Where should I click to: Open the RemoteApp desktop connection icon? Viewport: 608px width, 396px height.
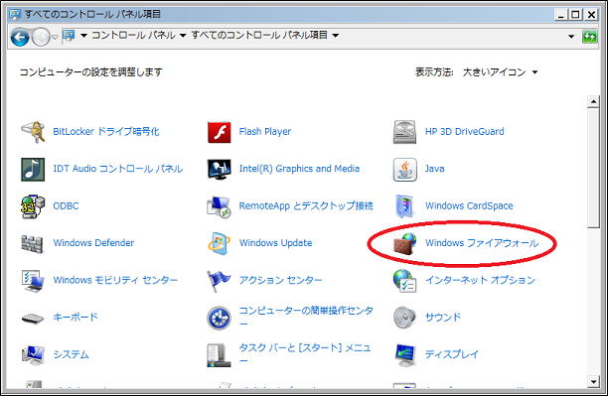tap(220, 206)
